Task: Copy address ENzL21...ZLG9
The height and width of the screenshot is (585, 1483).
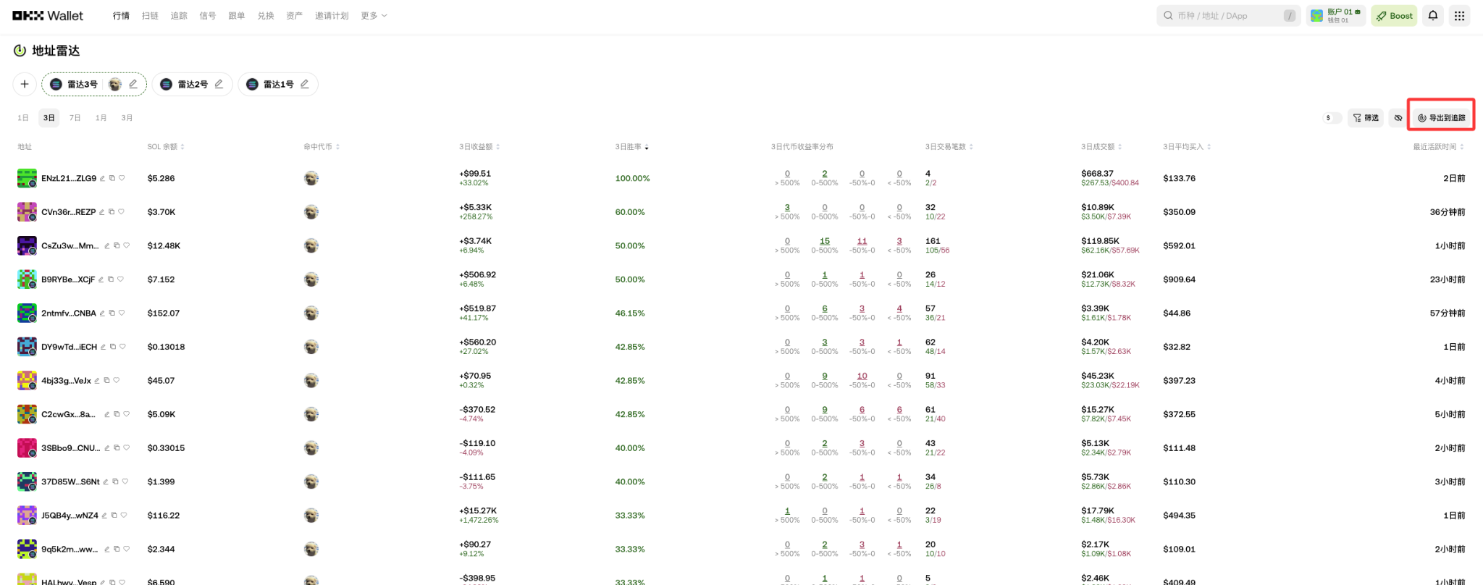Action: 112,178
